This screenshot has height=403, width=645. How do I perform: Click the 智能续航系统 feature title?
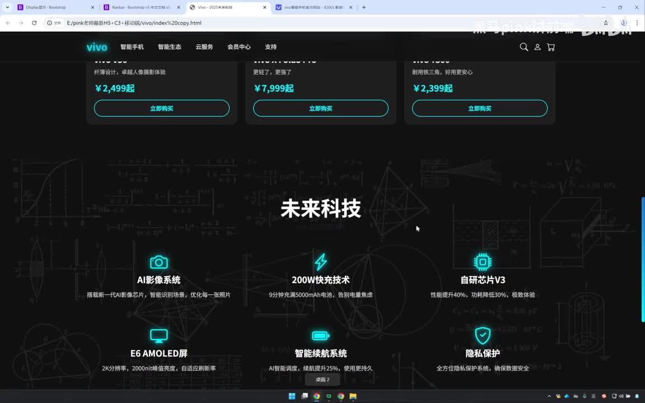tap(321, 353)
